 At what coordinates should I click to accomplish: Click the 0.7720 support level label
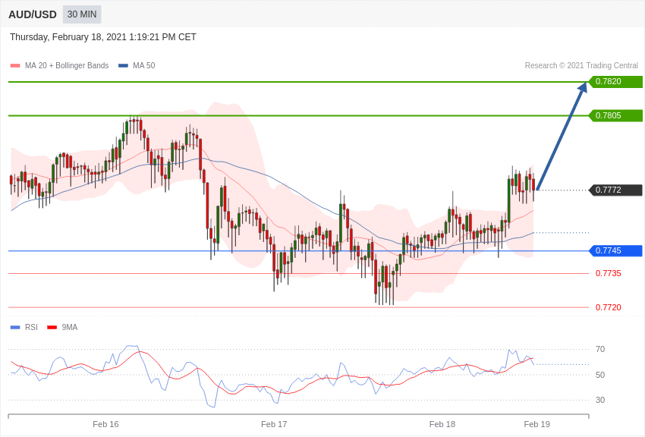[x=609, y=307]
